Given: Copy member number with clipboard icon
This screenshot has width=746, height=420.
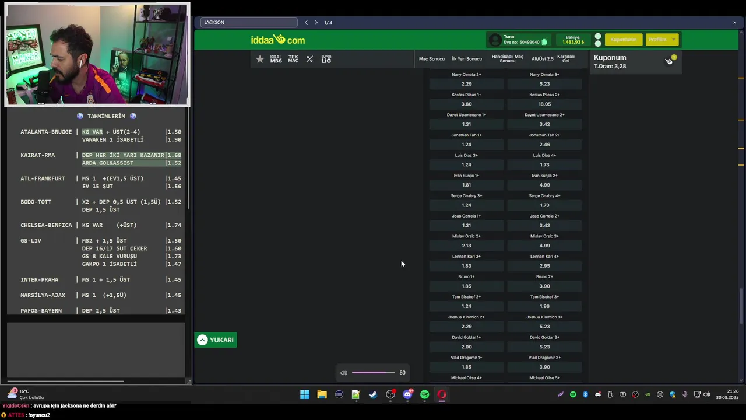Looking at the screenshot, I should [x=544, y=42].
